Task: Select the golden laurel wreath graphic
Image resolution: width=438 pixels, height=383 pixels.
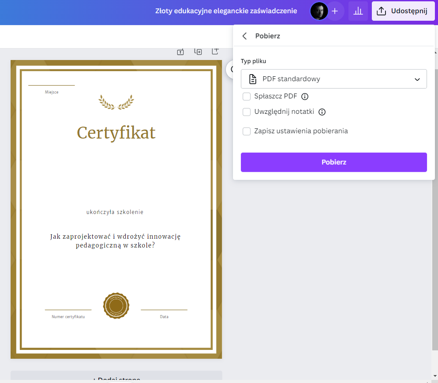Action: [x=116, y=102]
